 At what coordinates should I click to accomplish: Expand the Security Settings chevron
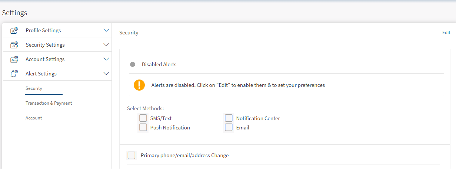[106, 45]
